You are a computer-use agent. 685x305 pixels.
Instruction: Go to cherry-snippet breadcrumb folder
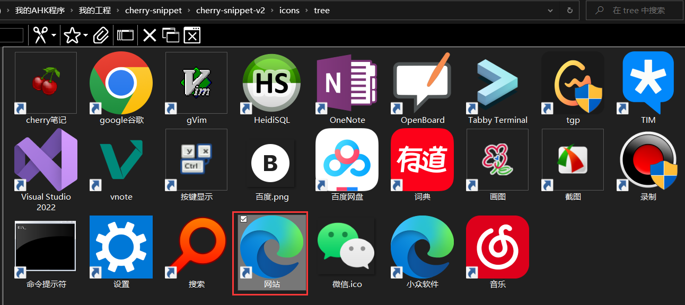point(153,10)
